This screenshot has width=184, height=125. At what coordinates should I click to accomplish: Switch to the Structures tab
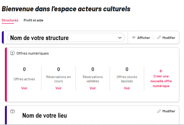point(10,20)
